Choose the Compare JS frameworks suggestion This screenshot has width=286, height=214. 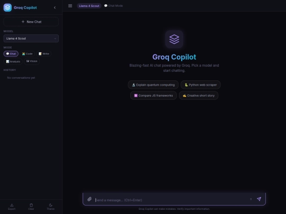[154, 96]
